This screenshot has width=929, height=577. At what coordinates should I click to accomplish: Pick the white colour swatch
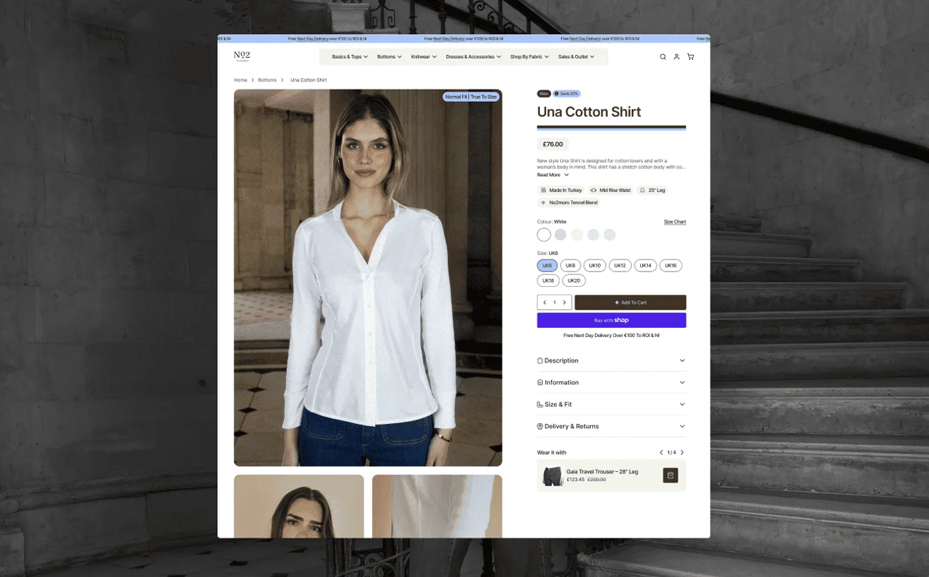click(x=544, y=235)
